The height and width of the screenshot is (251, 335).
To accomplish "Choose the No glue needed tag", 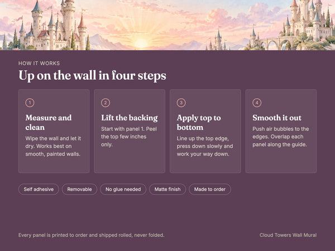I will [x=123, y=189].
